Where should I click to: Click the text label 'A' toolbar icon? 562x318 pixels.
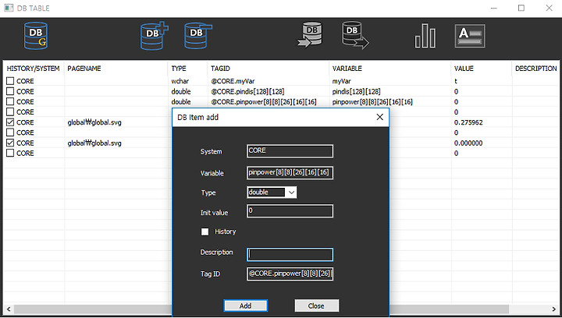click(x=470, y=36)
